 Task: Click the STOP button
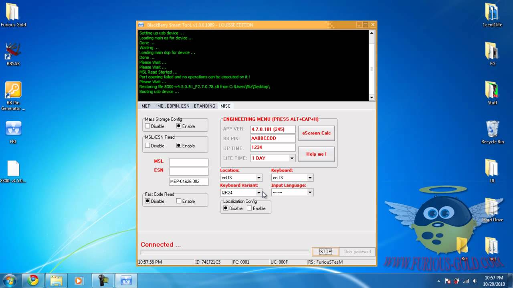(x=325, y=252)
